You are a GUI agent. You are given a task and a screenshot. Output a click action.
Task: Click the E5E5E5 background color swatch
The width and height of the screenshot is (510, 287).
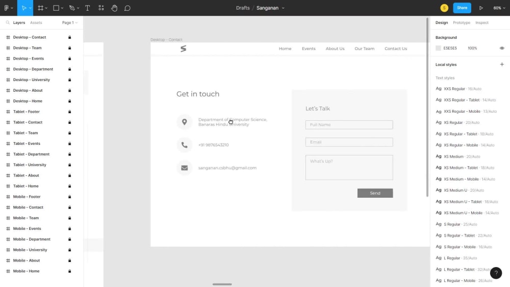pos(438,48)
